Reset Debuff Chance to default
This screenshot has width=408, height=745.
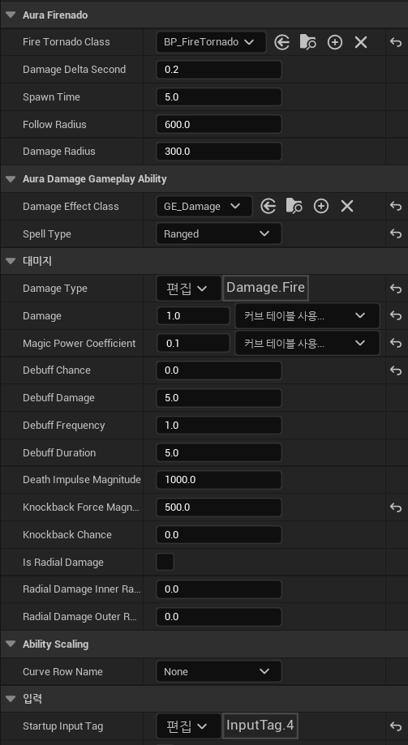(x=396, y=370)
